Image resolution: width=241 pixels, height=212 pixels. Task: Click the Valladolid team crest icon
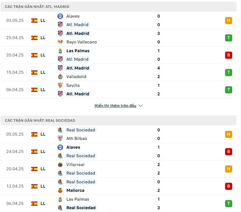pyautogui.click(x=60, y=77)
